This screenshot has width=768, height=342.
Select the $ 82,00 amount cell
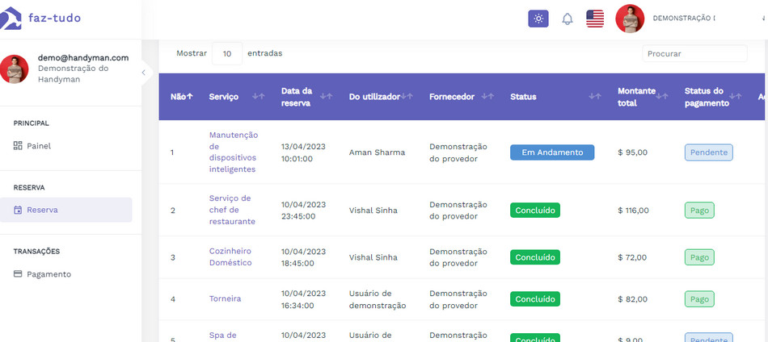(633, 299)
